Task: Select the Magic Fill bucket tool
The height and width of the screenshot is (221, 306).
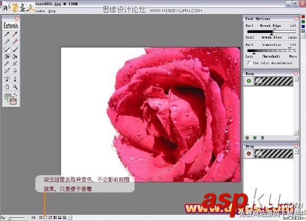Action: click(x=7, y=56)
